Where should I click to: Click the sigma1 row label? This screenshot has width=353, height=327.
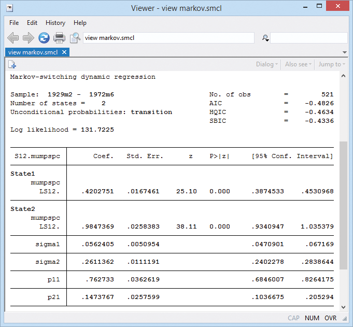[48, 245]
